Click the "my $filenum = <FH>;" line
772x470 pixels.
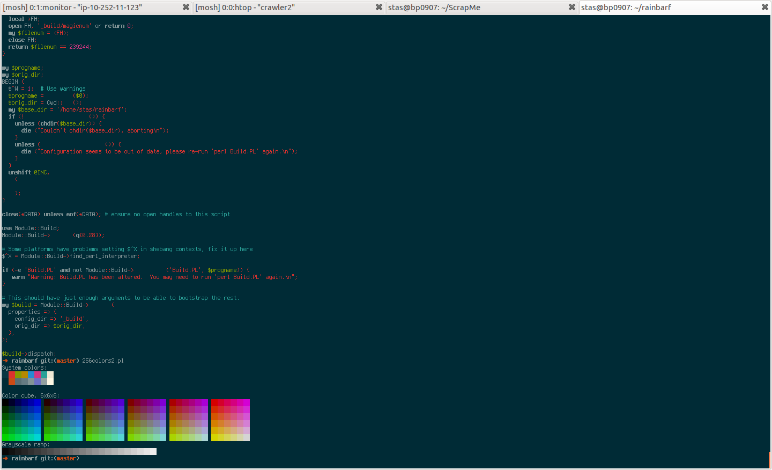click(x=39, y=33)
